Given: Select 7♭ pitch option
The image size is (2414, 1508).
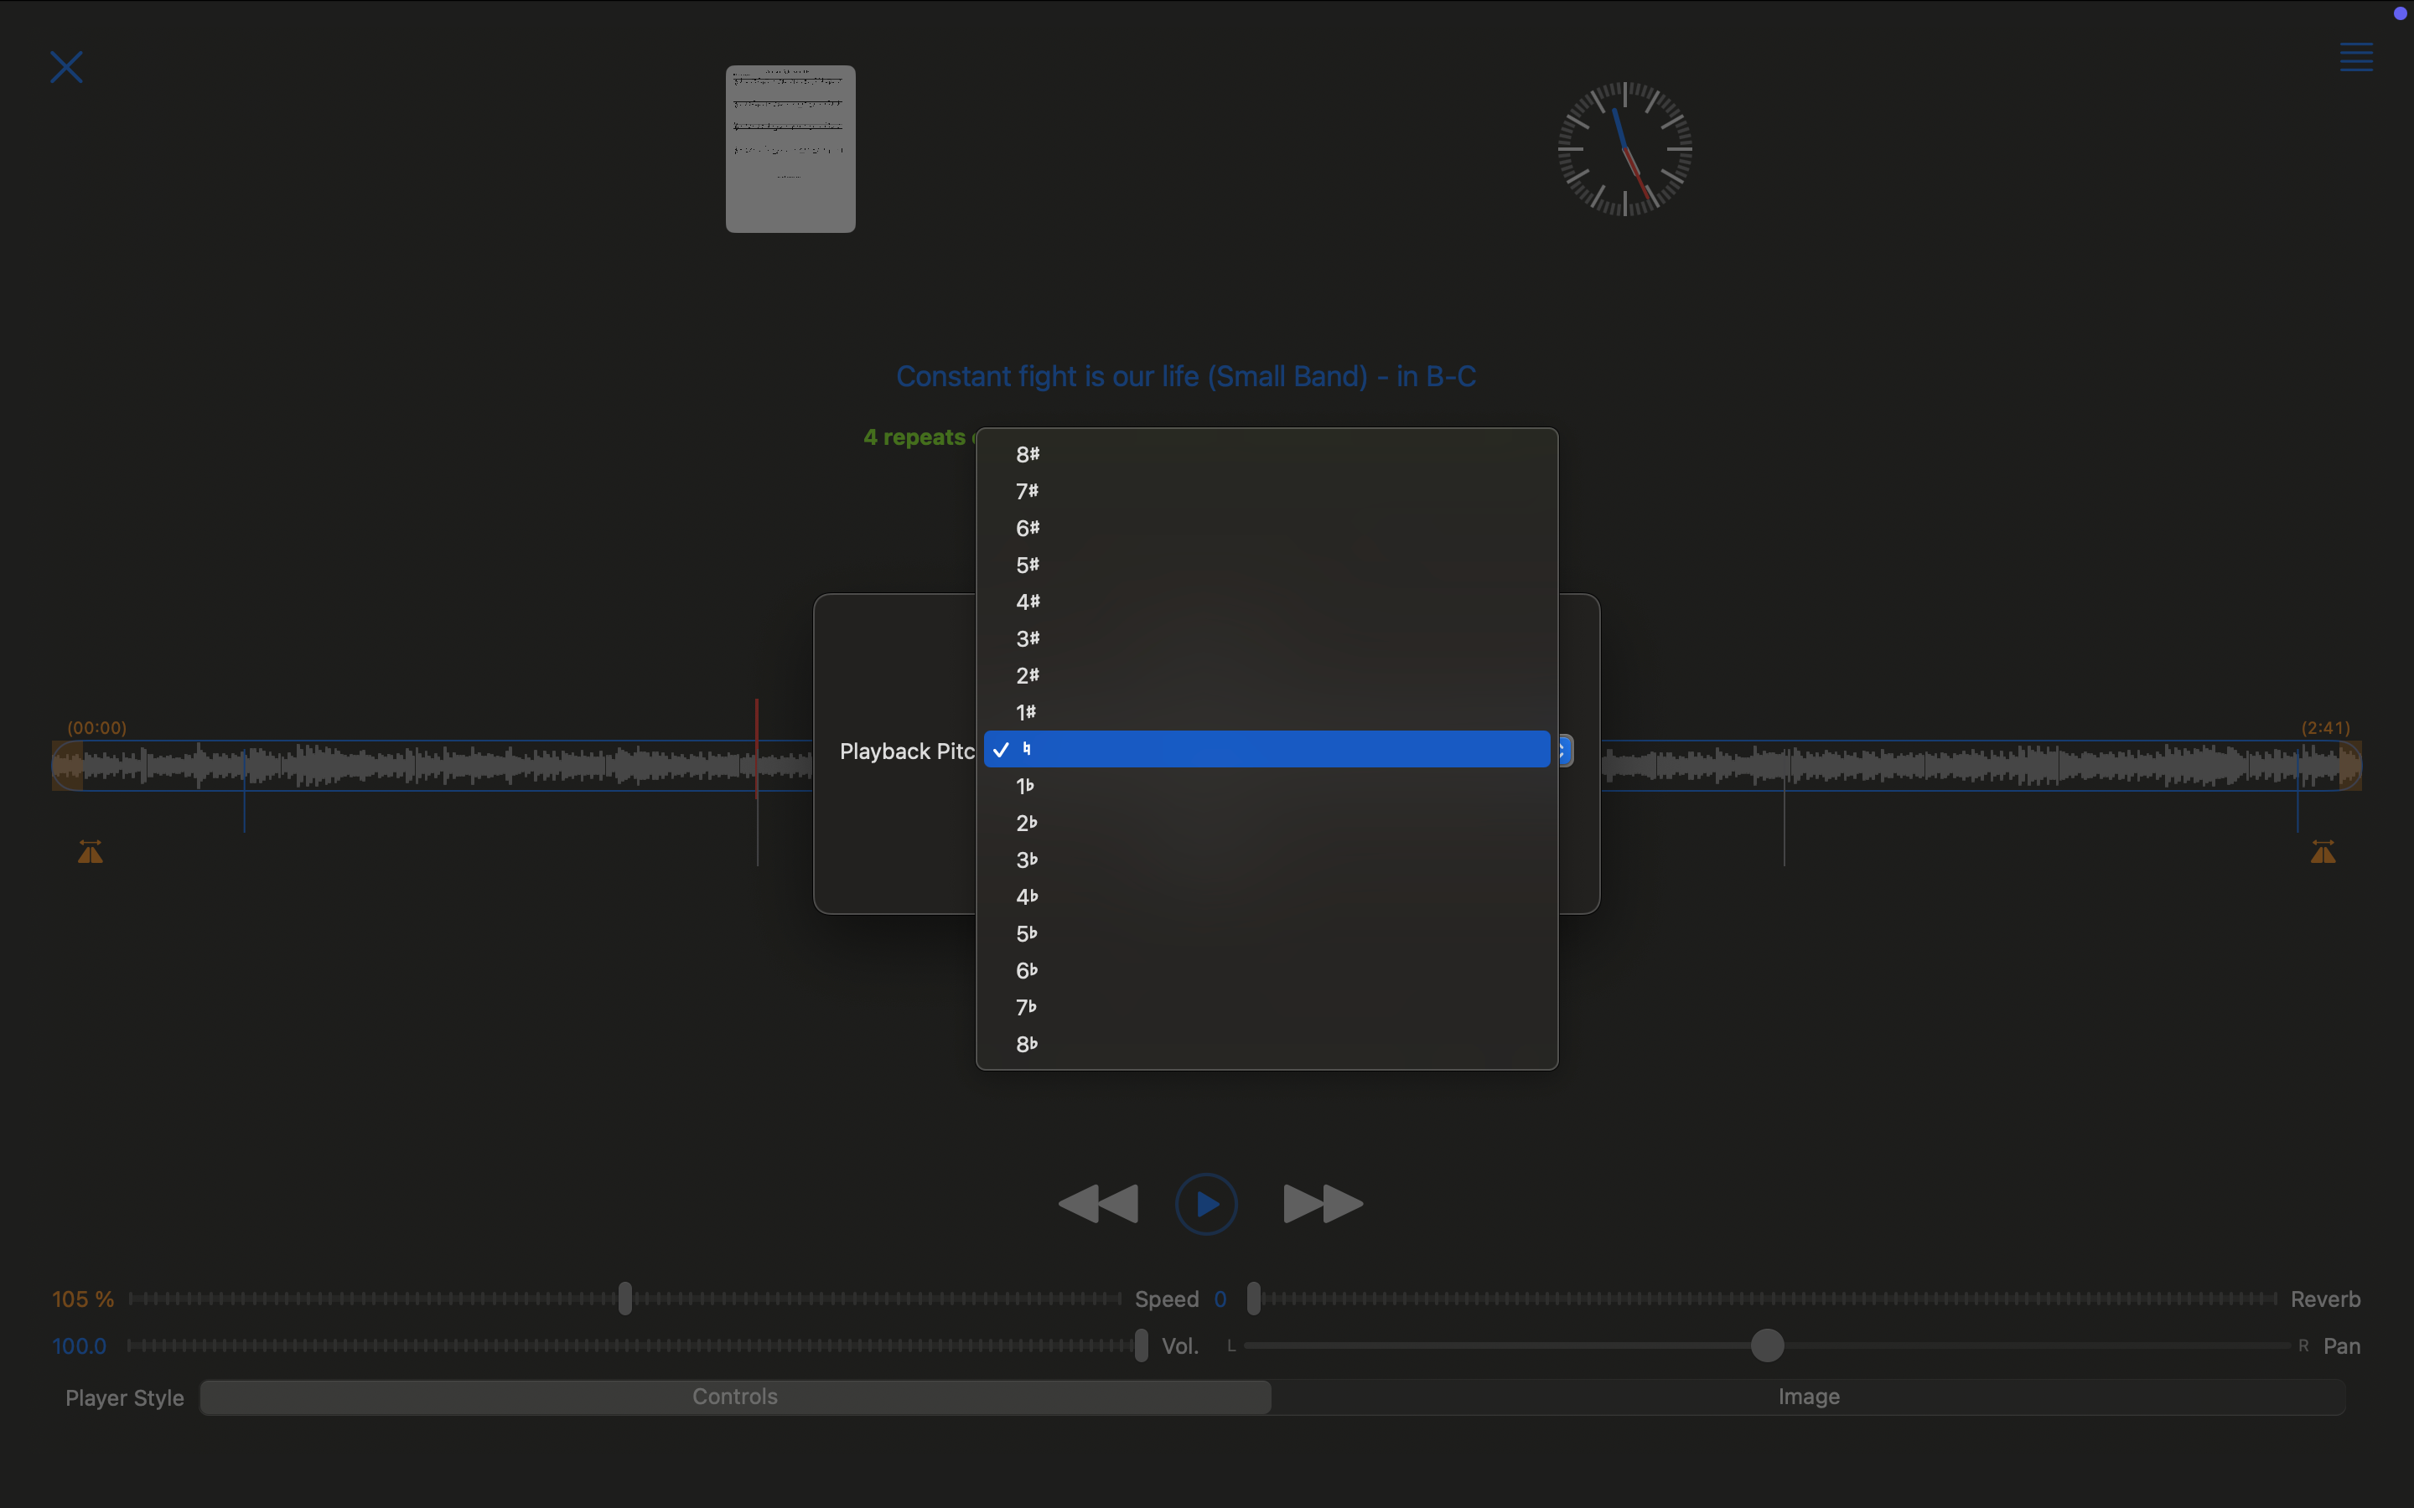Looking at the screenshot, I should (x=1267, y=1007).
